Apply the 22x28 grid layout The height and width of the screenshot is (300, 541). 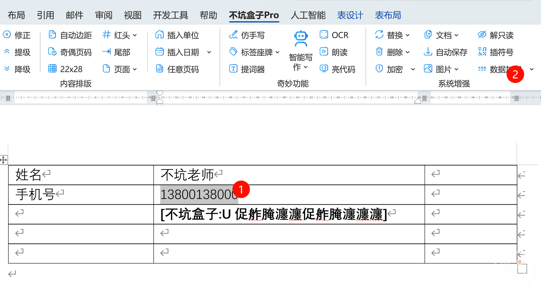point(65,69)
